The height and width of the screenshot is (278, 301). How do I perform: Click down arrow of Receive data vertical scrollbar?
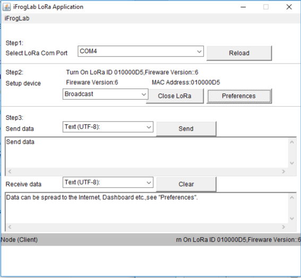click(292, 219)
